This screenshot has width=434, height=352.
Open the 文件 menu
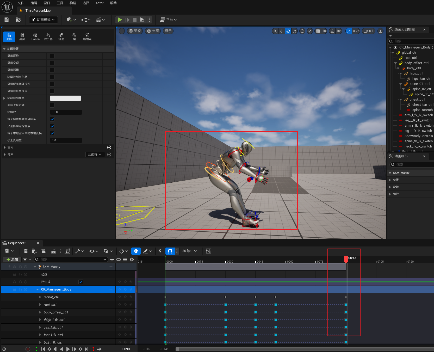coord(21,3)
